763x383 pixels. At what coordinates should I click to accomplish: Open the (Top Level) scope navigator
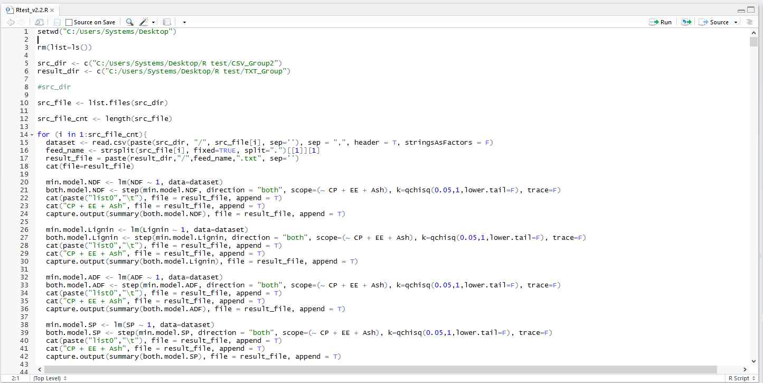click(50, 378)
